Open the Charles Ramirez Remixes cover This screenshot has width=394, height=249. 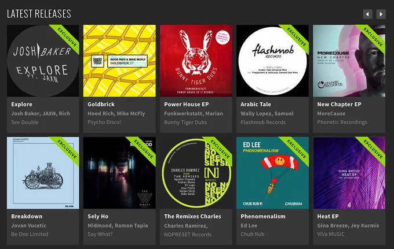pyautogui.click(x=196, y=173)
